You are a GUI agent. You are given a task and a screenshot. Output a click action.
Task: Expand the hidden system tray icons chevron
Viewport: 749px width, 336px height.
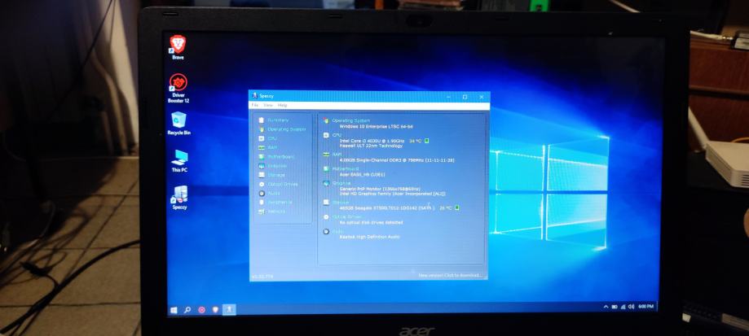point(606,307)
